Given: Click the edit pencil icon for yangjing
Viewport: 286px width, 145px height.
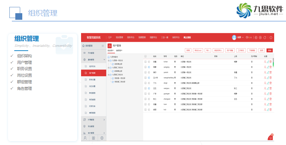Looking at the screenshot, I should tap(268, 67).
